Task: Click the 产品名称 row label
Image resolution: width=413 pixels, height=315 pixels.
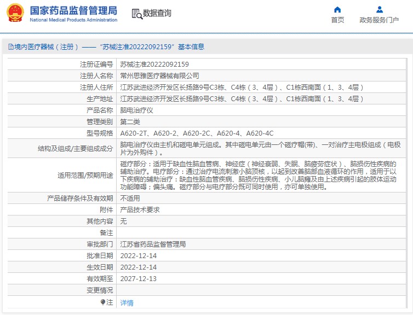Action: point(100,110)
